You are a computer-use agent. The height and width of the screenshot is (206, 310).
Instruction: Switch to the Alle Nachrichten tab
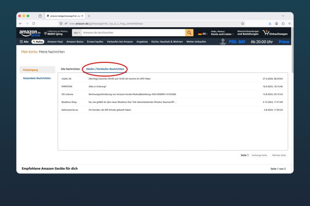click(70, 69)
